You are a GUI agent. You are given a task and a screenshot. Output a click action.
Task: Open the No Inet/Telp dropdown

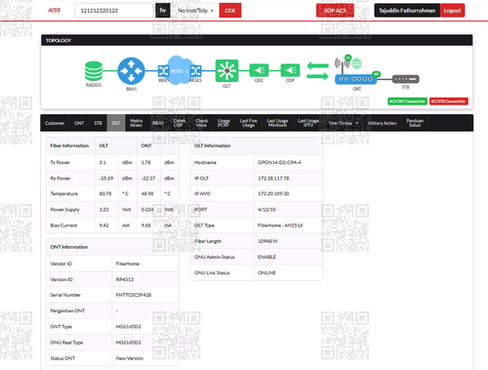[x=196, y=11]
